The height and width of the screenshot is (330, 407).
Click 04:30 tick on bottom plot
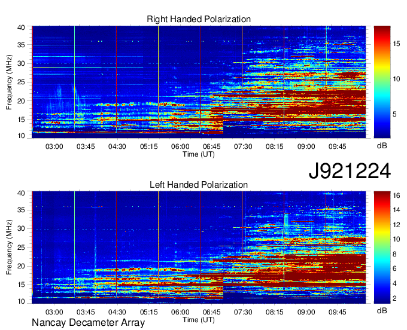(x=117, y=312)
